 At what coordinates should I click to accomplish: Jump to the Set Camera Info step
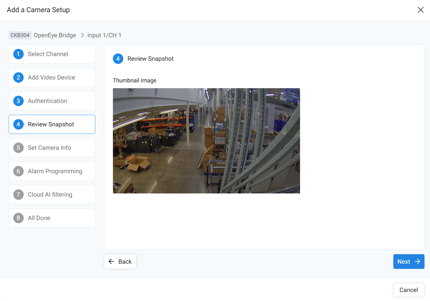(x=52, y=148)
